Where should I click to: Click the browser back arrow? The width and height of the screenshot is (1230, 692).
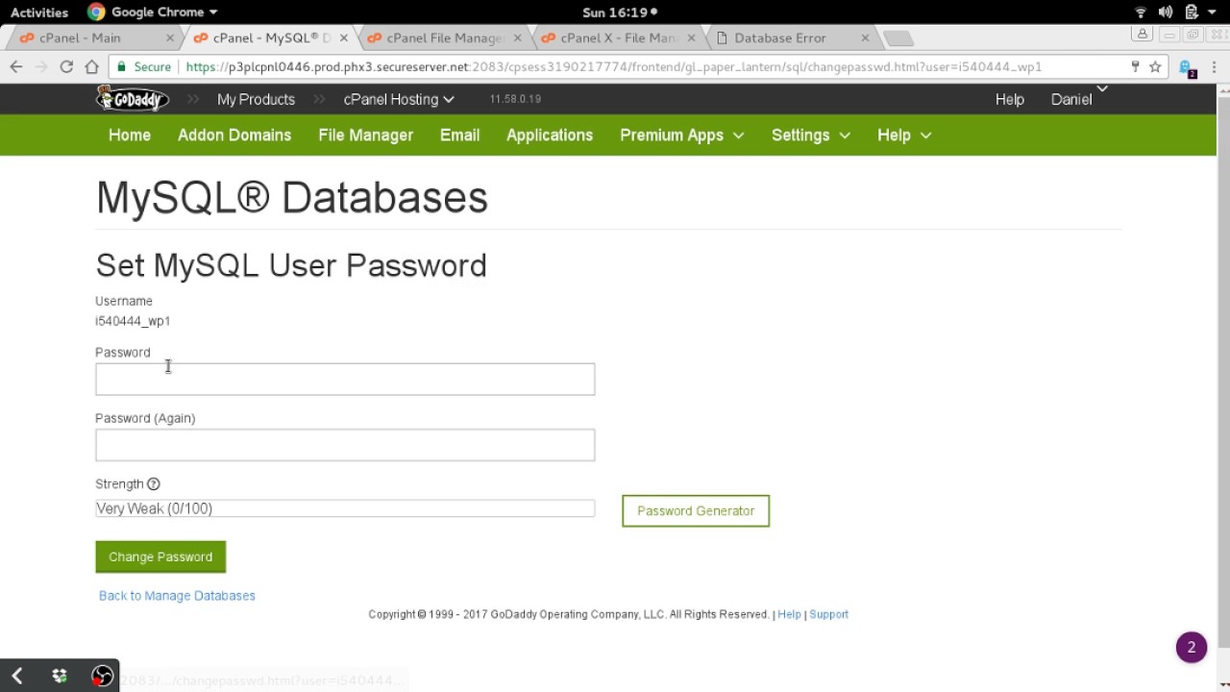click(x=16, y=67)
